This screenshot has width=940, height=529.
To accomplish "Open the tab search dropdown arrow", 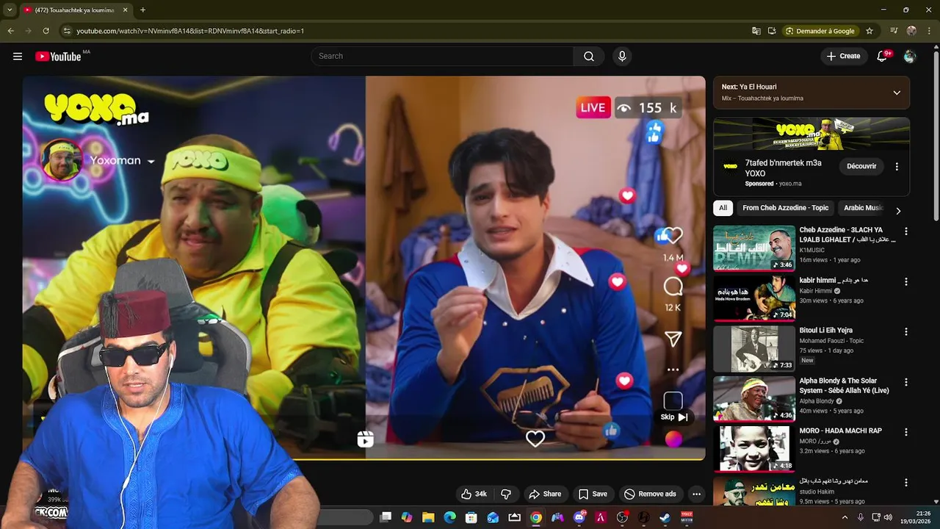I will tap(10, 10).
